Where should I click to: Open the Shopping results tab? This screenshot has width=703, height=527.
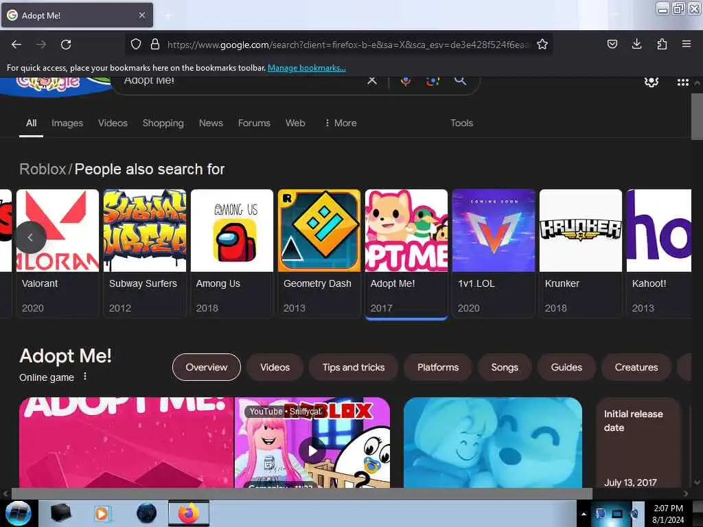[x=163, y=123]
